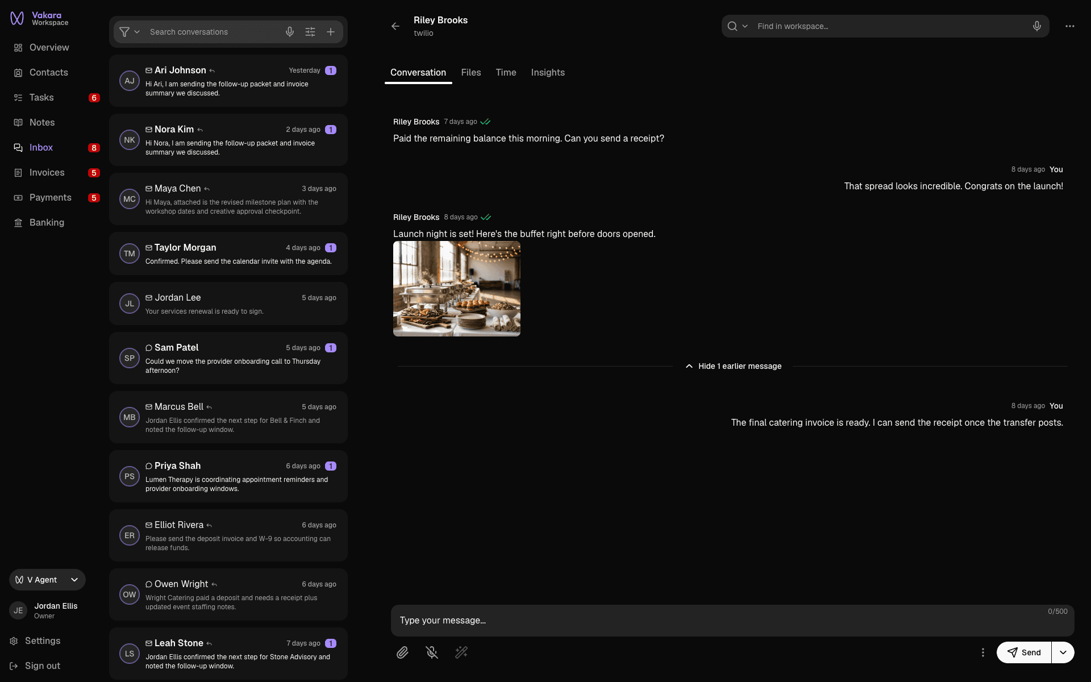Click the Inbox badge showing 8
This screenshot has height=682, width=1091.
point(94,148)
